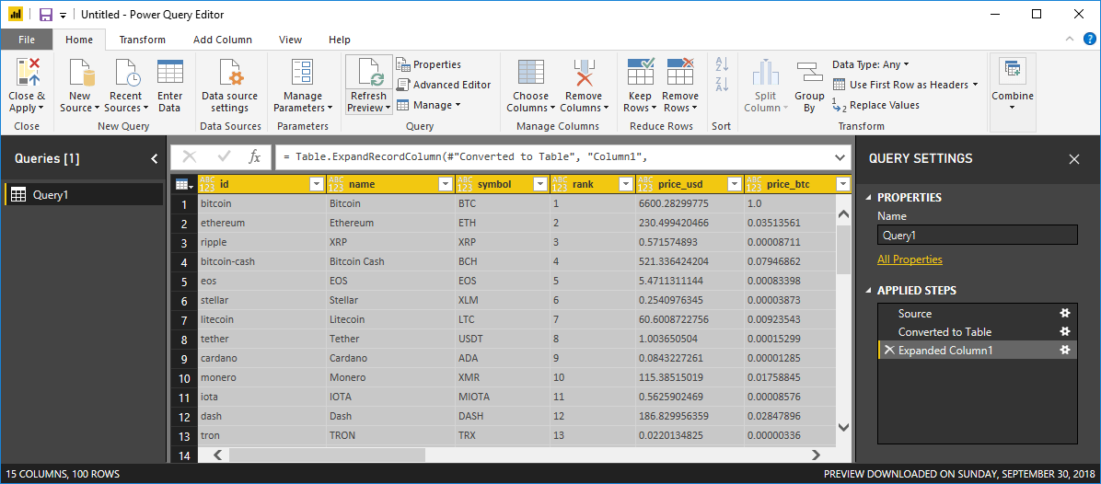The width and height of the screenshot is (1101, 484).
Task: Click Replace Values
Action: click(875, 105)
